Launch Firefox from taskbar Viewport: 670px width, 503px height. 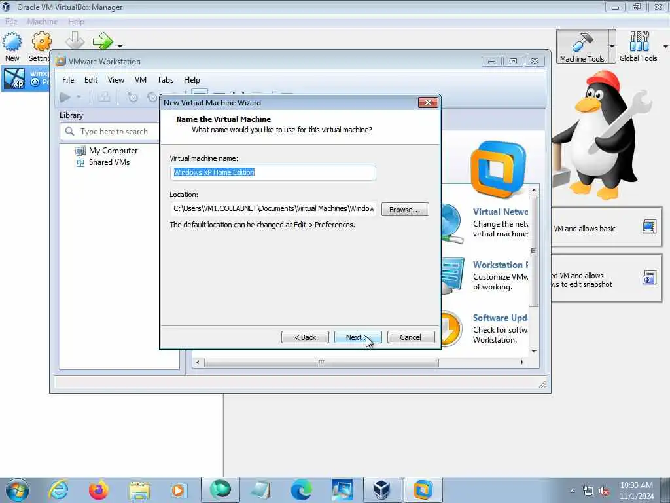pyautogui.click(x=99, y=490)
